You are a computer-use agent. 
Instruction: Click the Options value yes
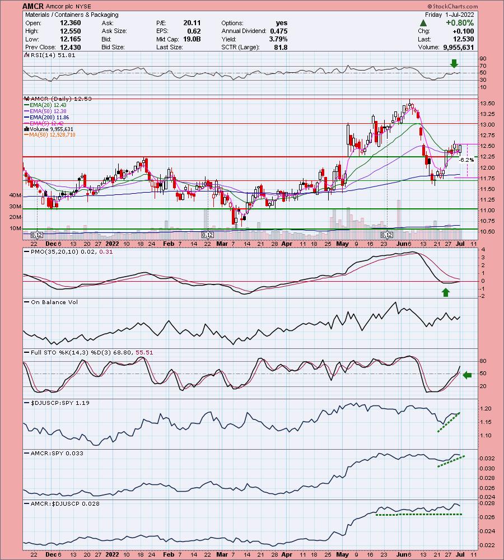282,23
